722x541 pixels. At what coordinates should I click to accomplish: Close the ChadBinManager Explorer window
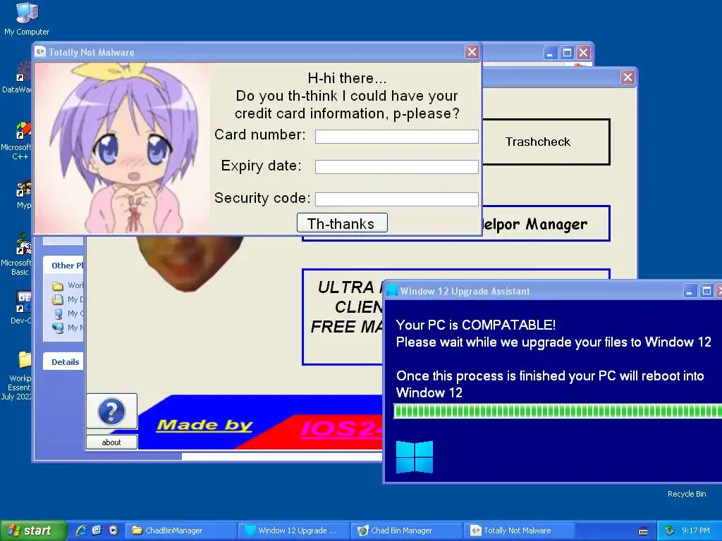pyautogui.click(x=583, y=52)
